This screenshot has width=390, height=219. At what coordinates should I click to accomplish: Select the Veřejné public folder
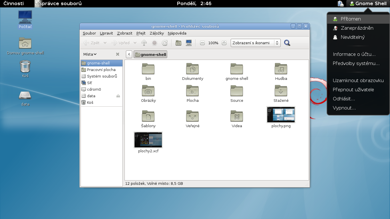pyautogui.click(x=192, y=116)
